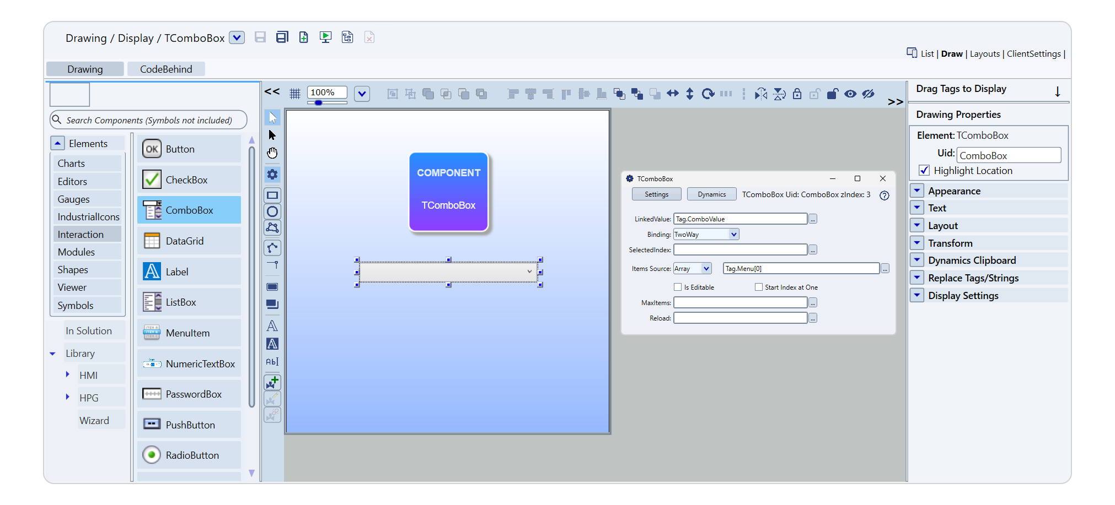Click the flip horizontal arrows icon
The image size is (1115, 505).
click(x=673, y=94)
